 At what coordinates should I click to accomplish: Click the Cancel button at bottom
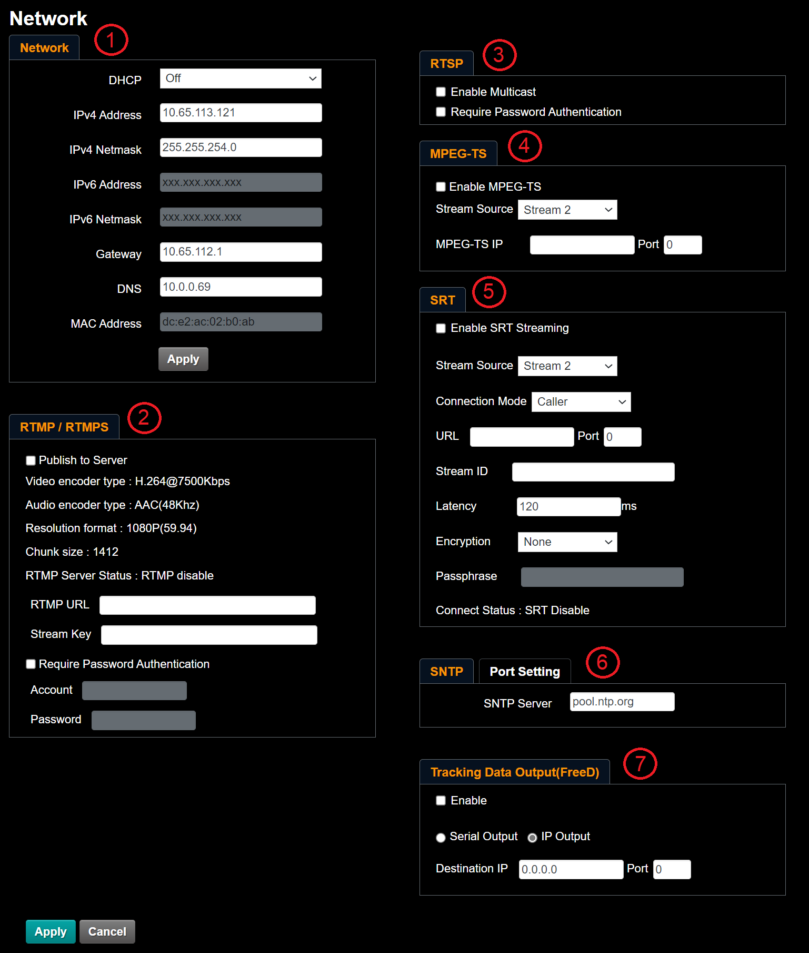(x=107, y=931)
